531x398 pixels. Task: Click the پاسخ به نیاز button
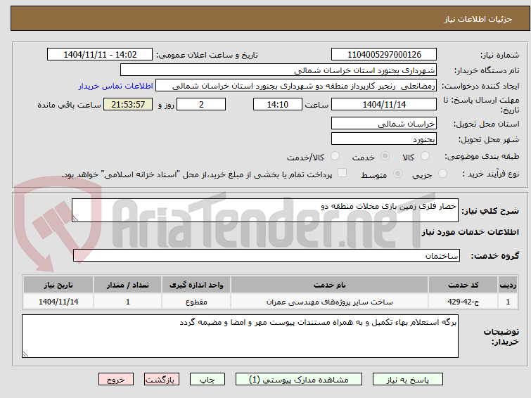point(407,380)
